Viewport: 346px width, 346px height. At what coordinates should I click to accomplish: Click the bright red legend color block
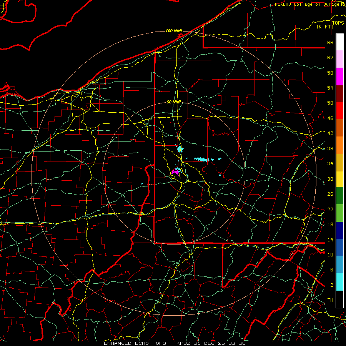[x=339, y=111]
